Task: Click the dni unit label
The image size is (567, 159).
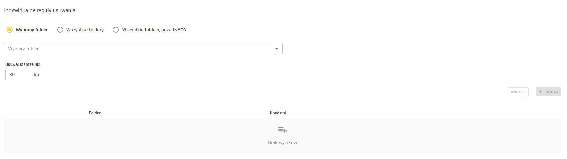Action: click(36, 75)
